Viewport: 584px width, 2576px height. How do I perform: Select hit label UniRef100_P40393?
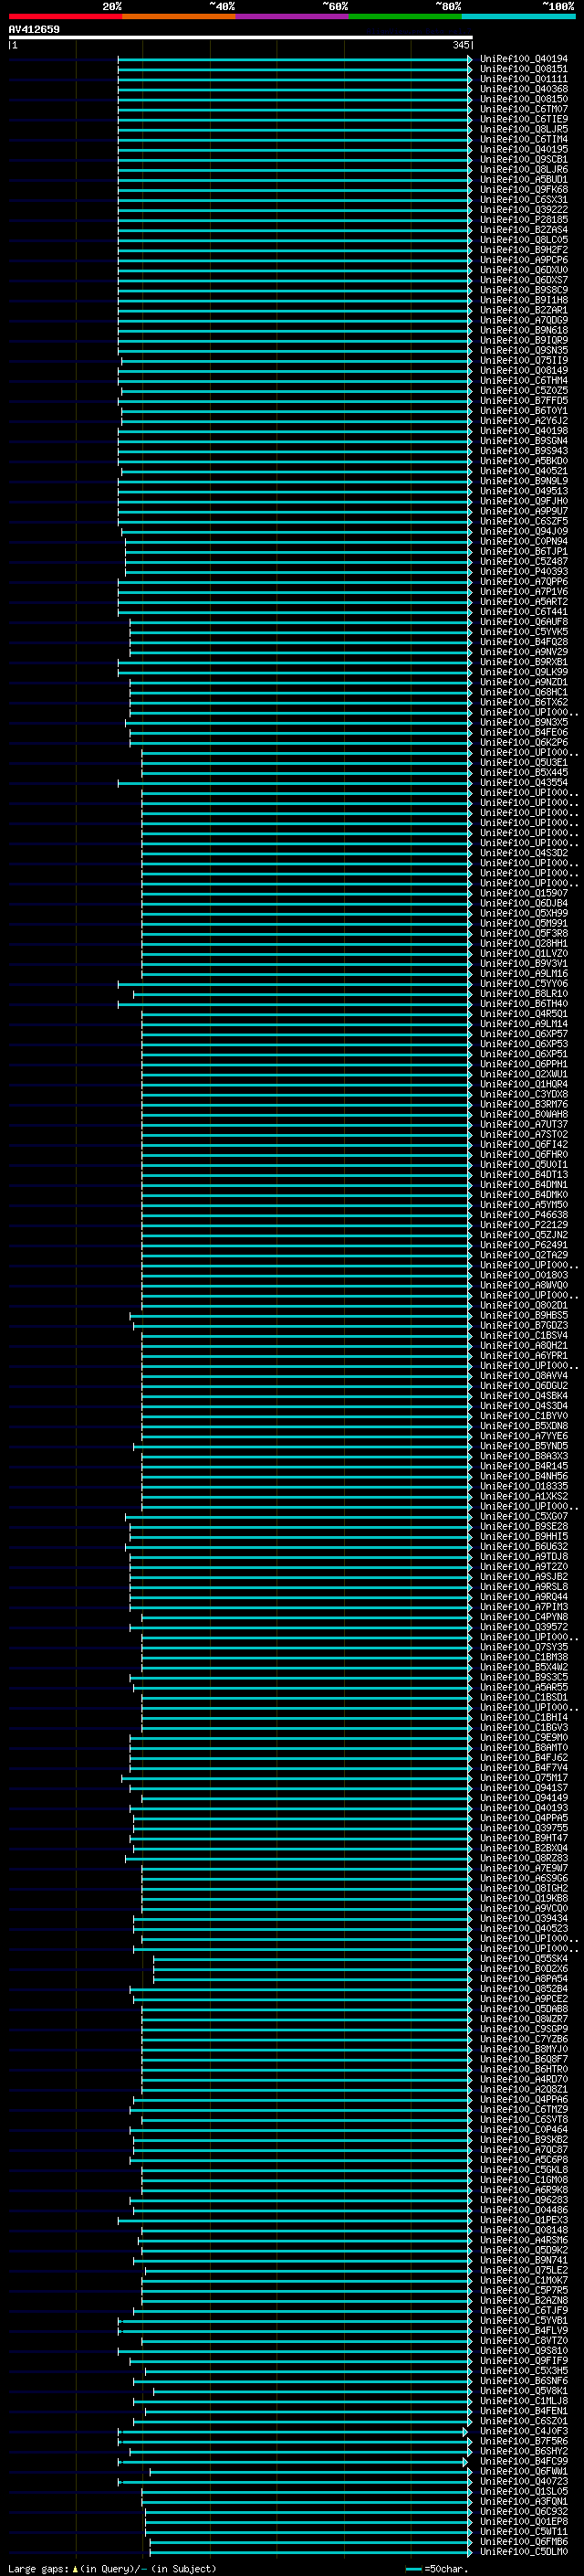pos(523,571)
